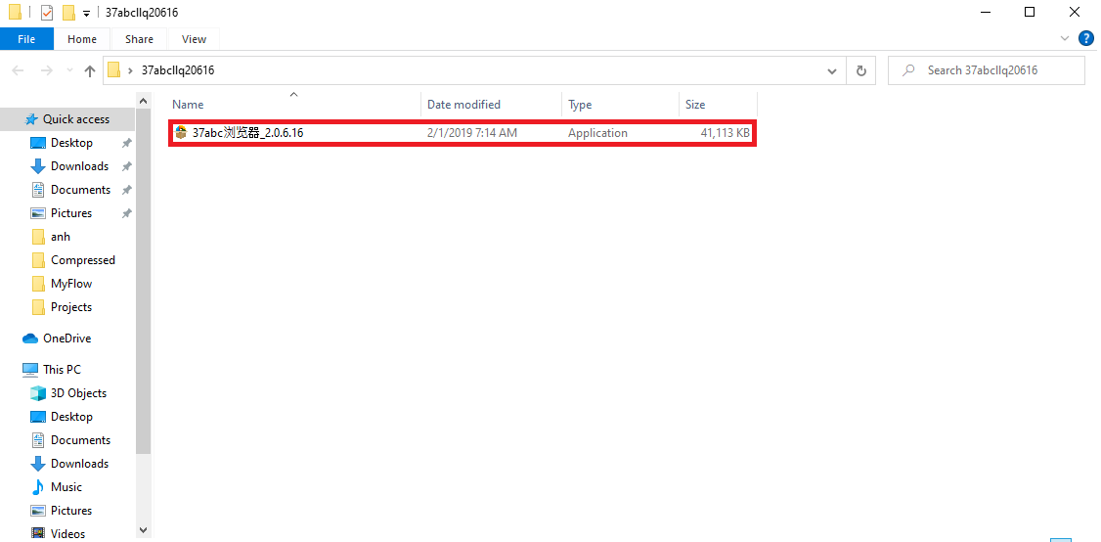Switch to the View ribbon tab

coord(194,39)
